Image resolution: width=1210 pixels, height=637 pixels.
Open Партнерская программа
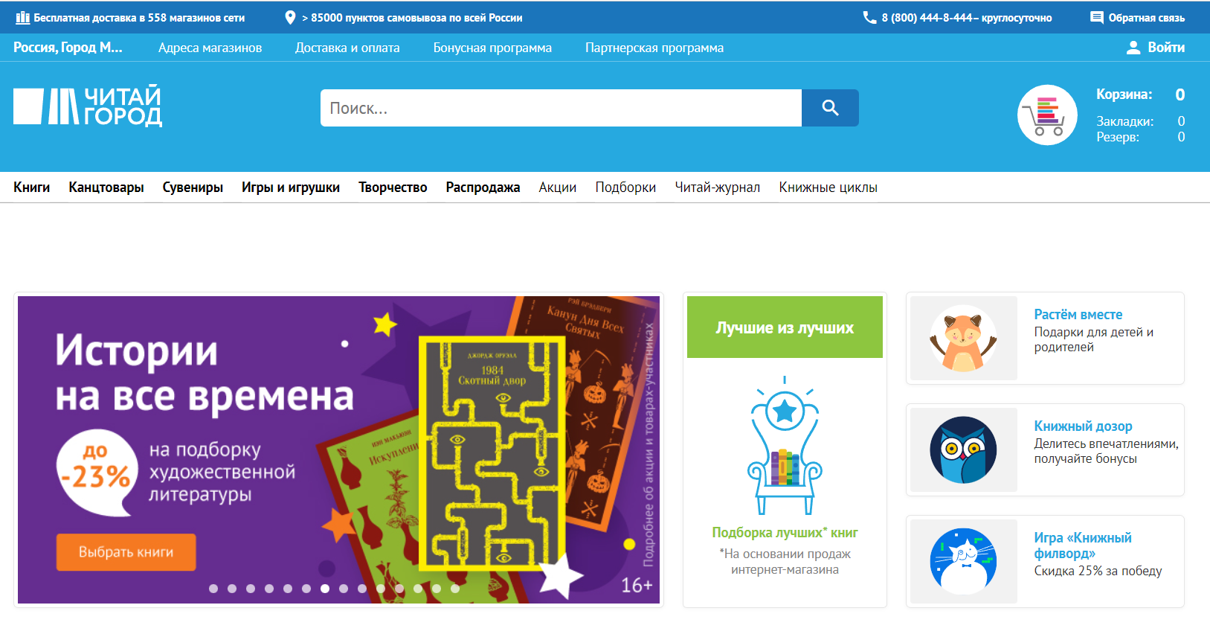pyautogui.click(x=654, y=48)
